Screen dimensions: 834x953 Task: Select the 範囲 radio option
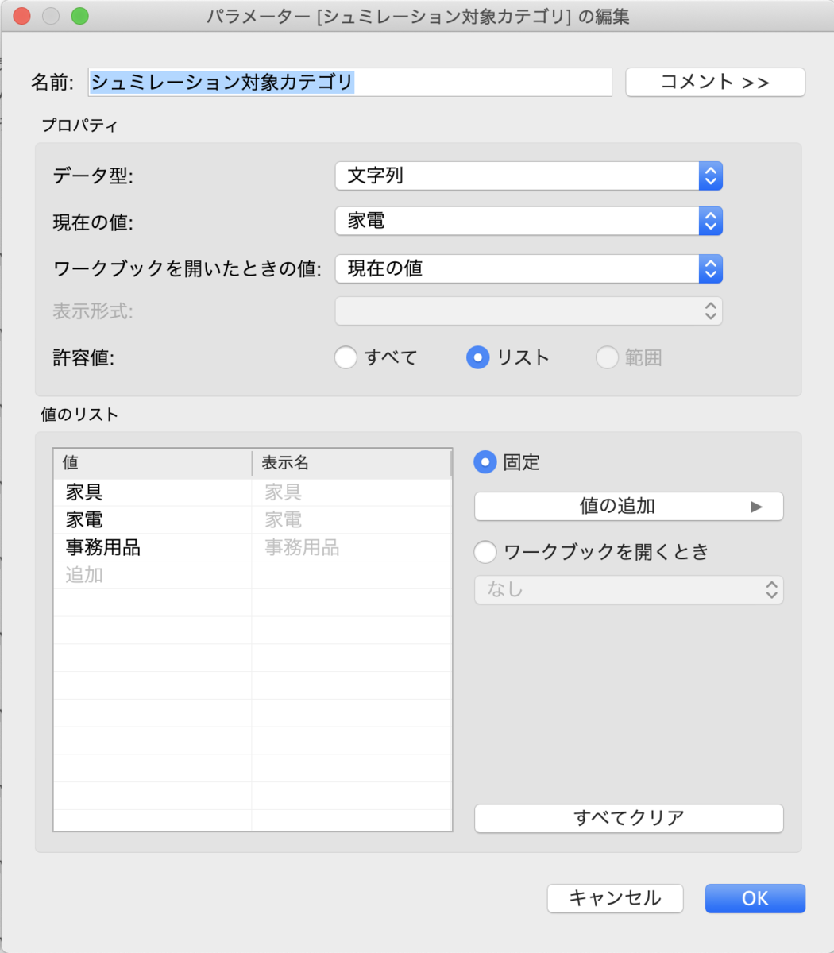[x=608, y=357]
